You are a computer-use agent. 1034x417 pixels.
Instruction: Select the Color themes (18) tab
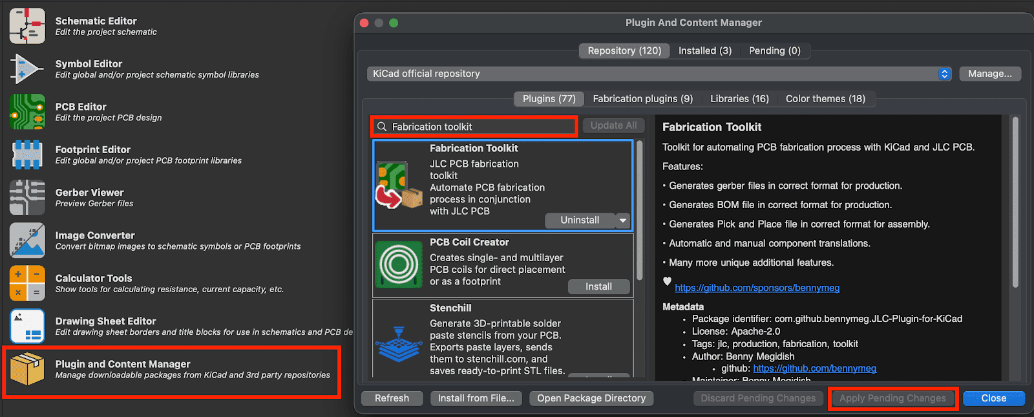[825, 99]
